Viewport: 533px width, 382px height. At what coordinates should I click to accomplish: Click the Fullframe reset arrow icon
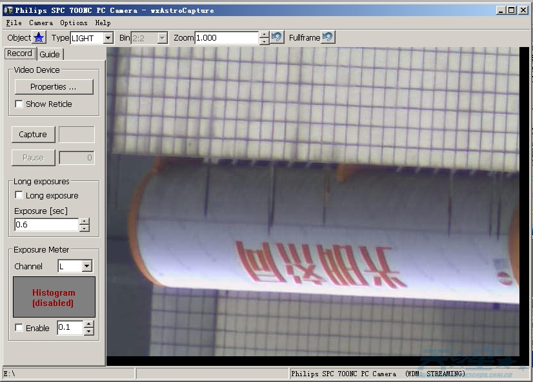pos(328,37)
